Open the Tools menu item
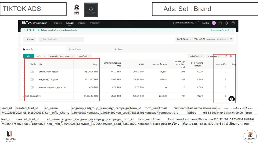Image resolution: width=258 pixels, height=144 pixels. (x=82, y=23)
